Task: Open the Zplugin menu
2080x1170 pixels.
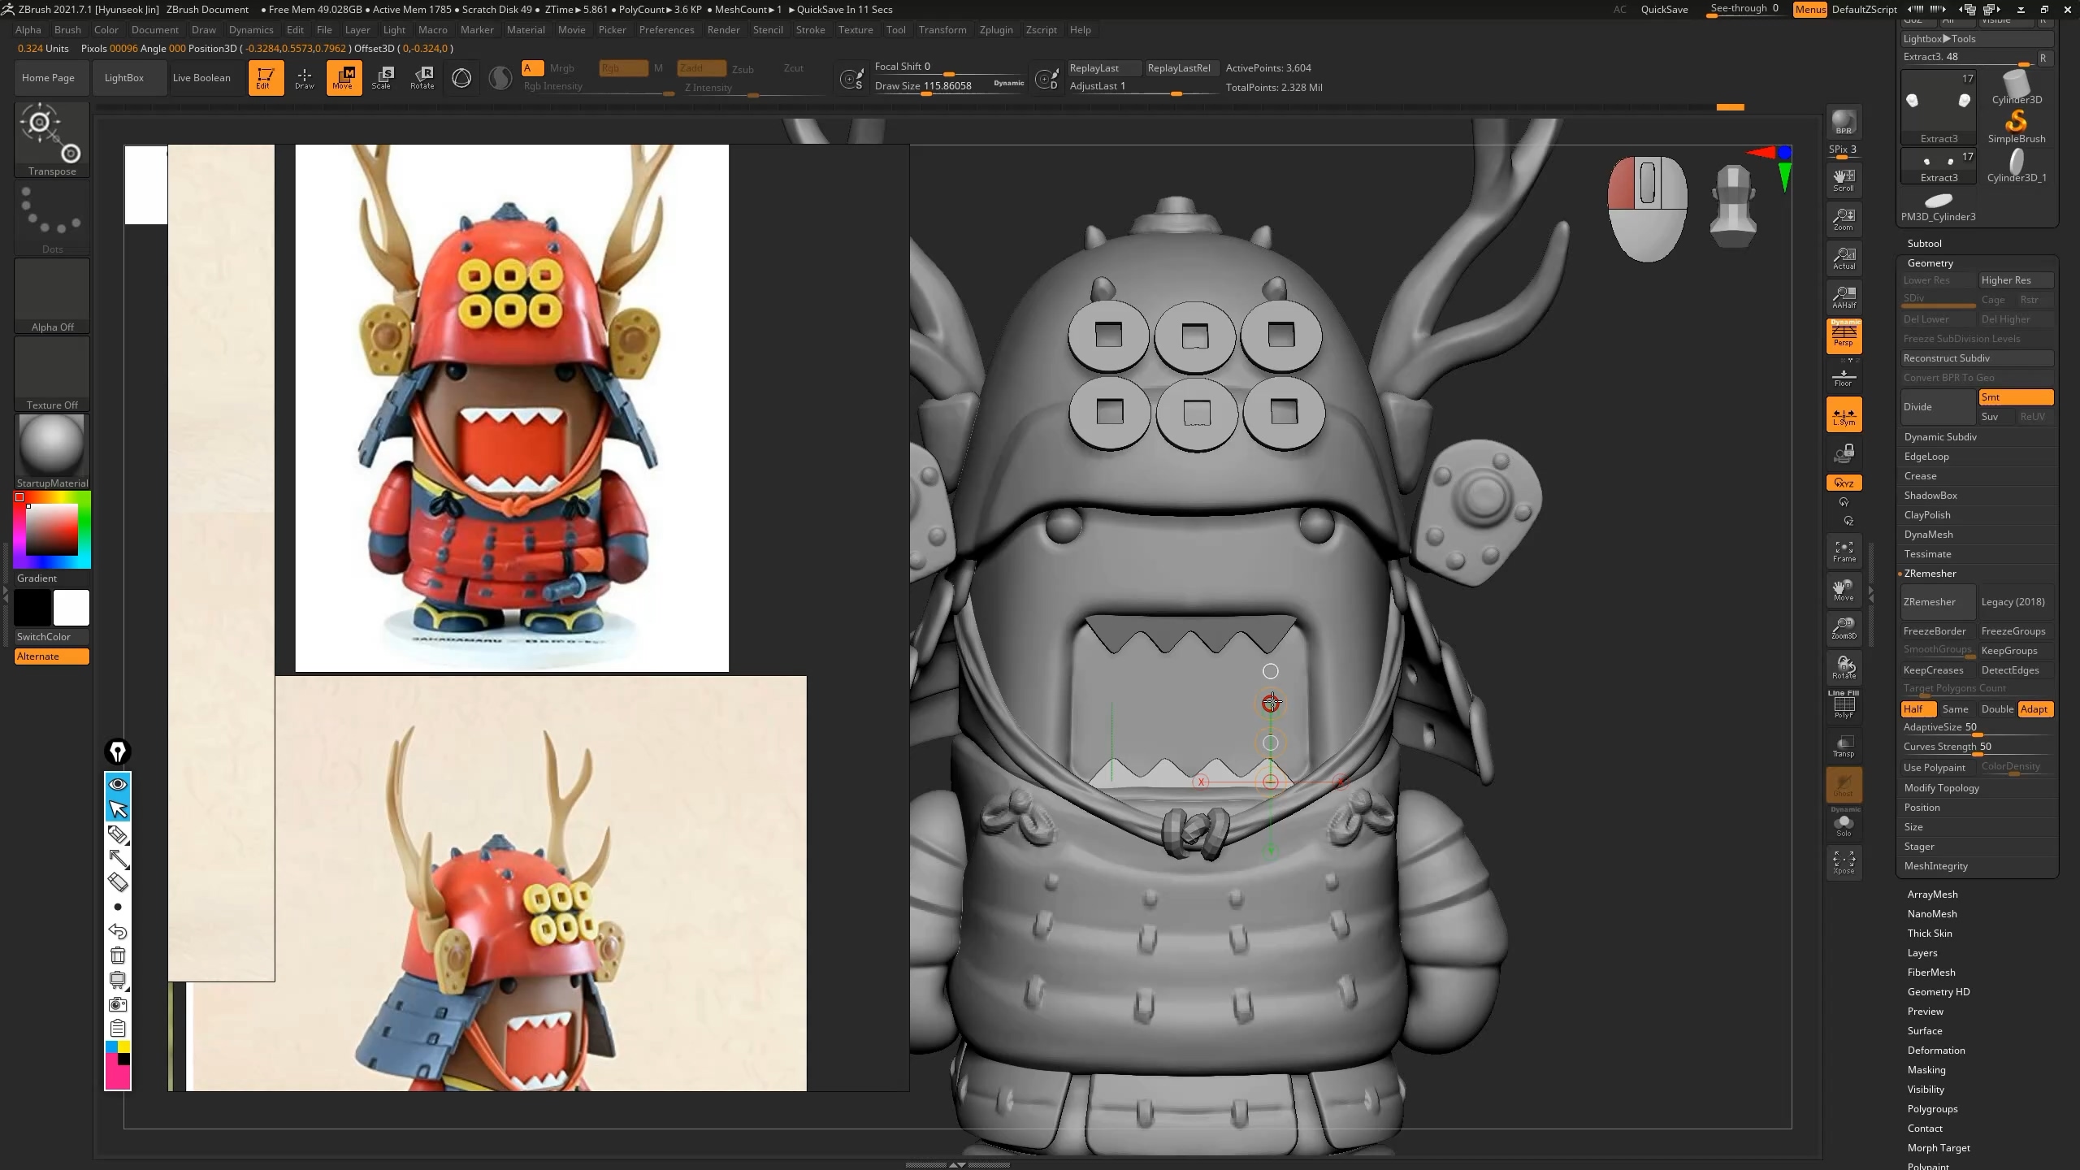Action: [x=995, y=30]
